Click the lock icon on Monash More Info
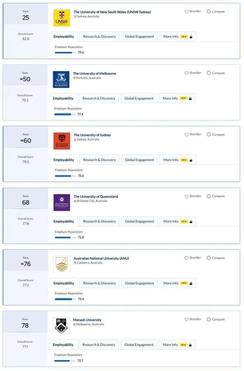Image resolution: width=244 pixels, height=371 pixels. click(190, 345)
